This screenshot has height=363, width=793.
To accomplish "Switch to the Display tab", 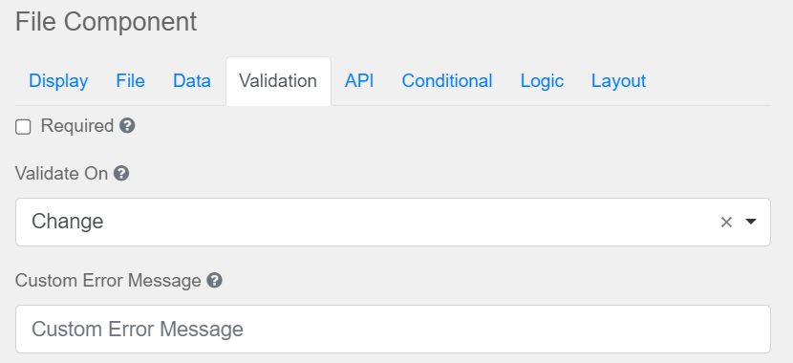I will pyautogui.click(x=58, y=81).
